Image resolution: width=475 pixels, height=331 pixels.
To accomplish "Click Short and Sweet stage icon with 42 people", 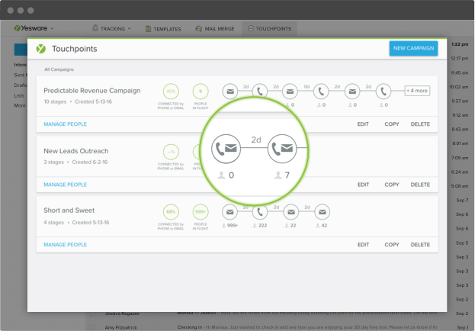I will coord(323,212).
